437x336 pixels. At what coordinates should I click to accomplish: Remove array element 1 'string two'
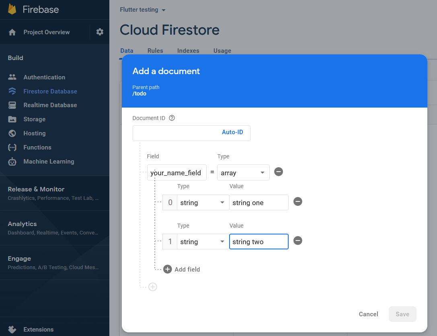point(298,241)
